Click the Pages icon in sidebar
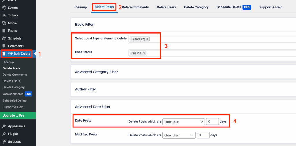This screenshot has height=146, width=296. [x=4, y=31]
